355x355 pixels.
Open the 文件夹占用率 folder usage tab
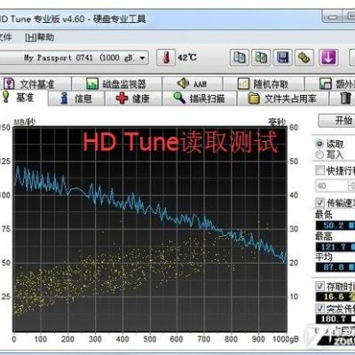(283, 99)
